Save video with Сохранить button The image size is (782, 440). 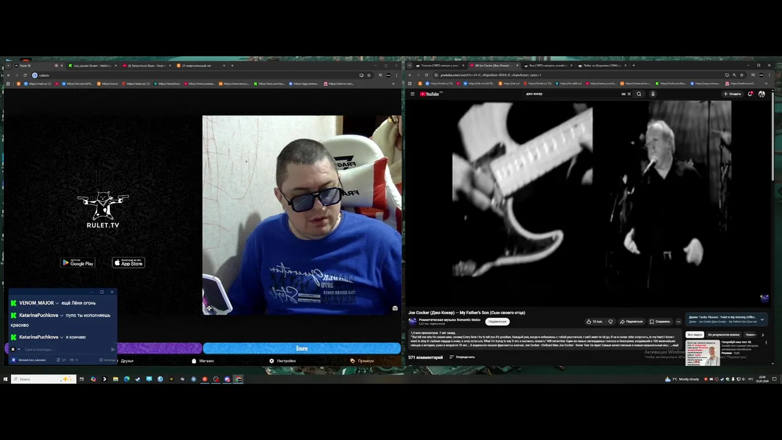660,321
